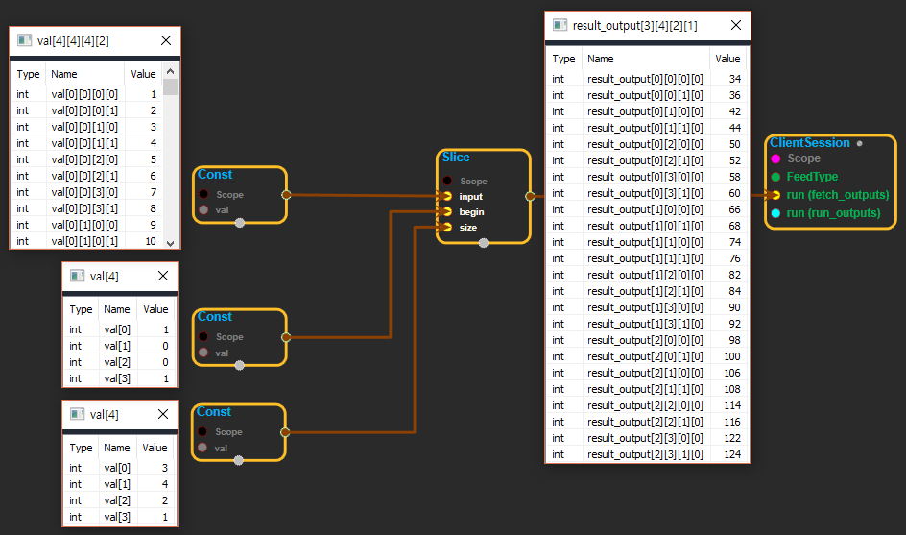Click the Slice node's size port
Screen dimensions: 906x535
[x=447, y=228]
